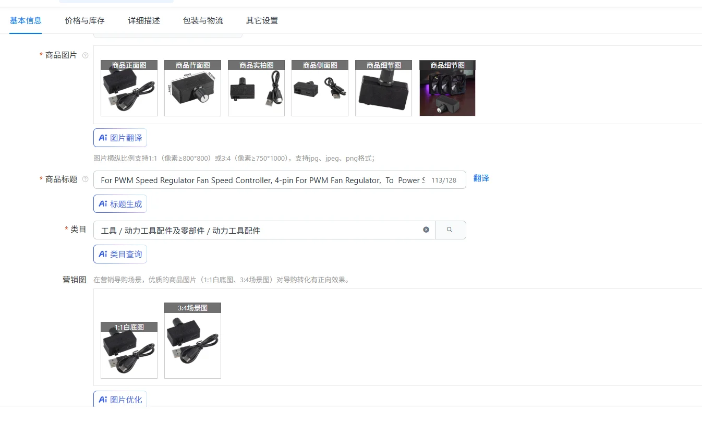The image size is (702, 434).
Task: Click the AI 图片翻译 image translation icon
Action: [103, 137]
